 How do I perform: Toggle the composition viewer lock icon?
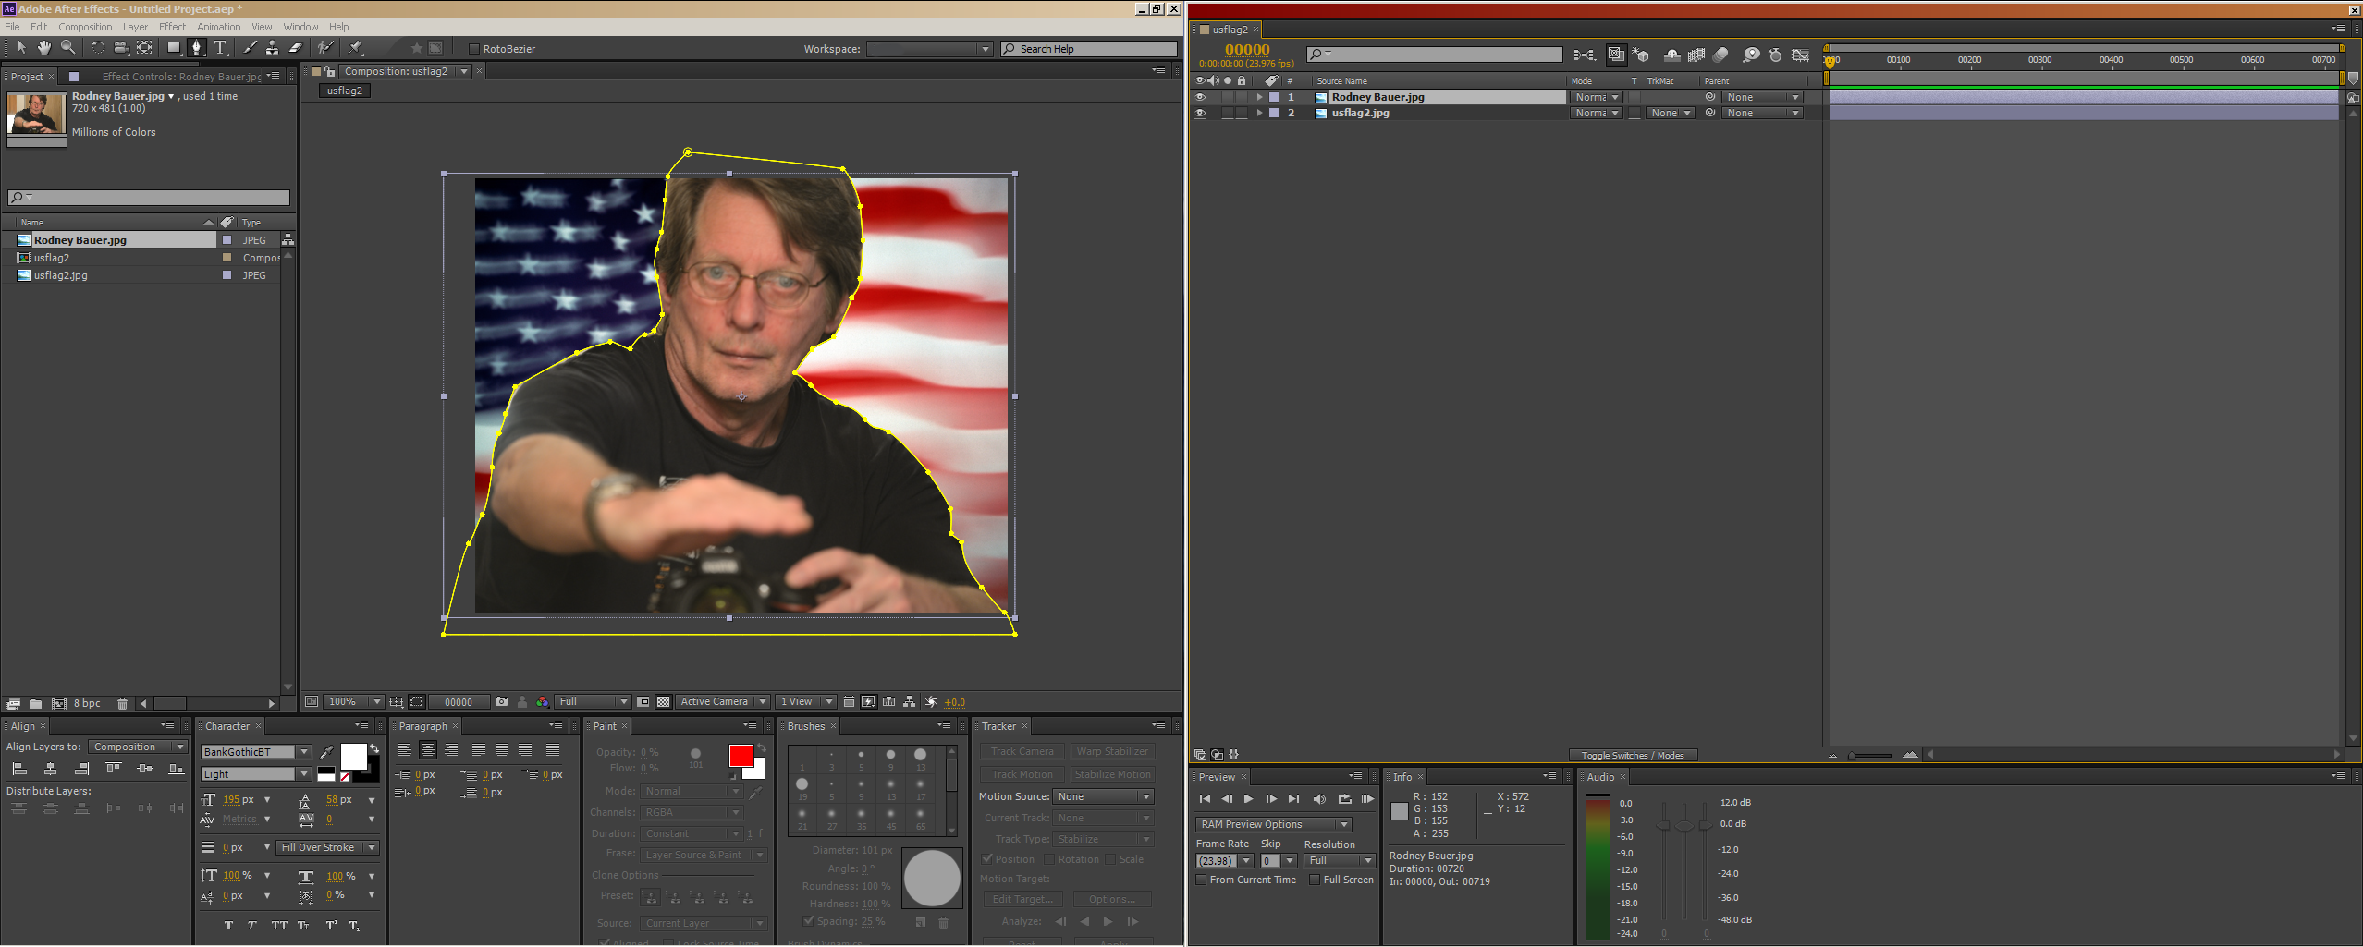(329, 71)
